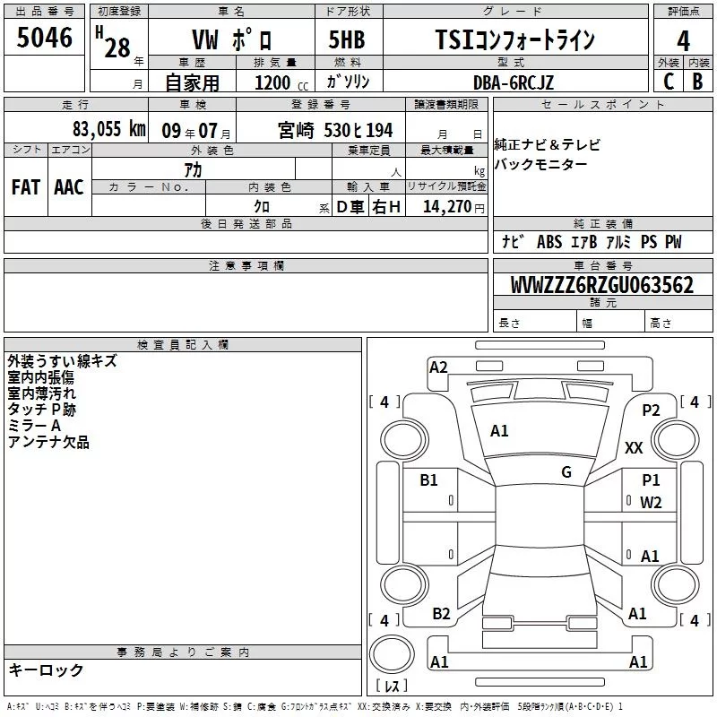The width and height of the screenshot is (717, 717).
Task: Click the G windshield chip mark
Action: [566, 472]
